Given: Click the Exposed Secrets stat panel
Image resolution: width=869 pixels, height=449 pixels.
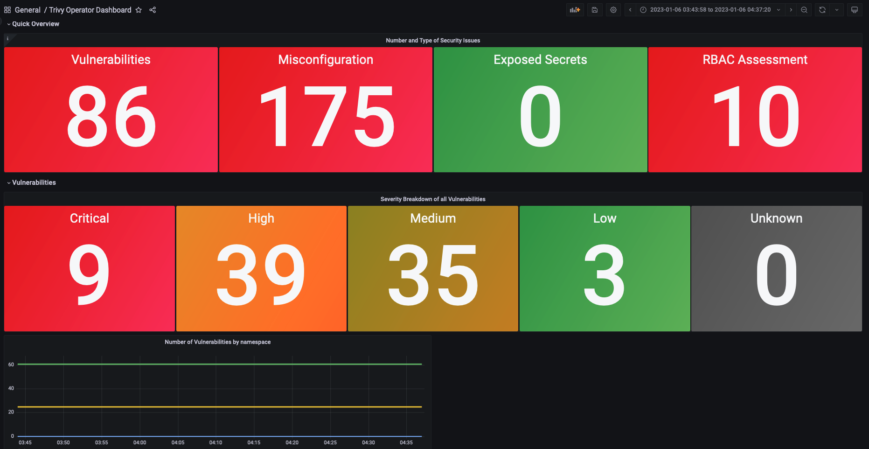Looking at the screenshot, I should 540,109.
